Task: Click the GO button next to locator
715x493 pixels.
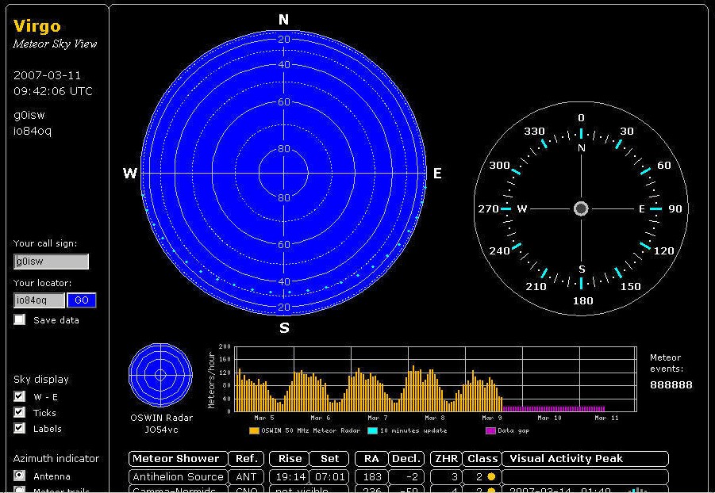Action: [82, 300]
